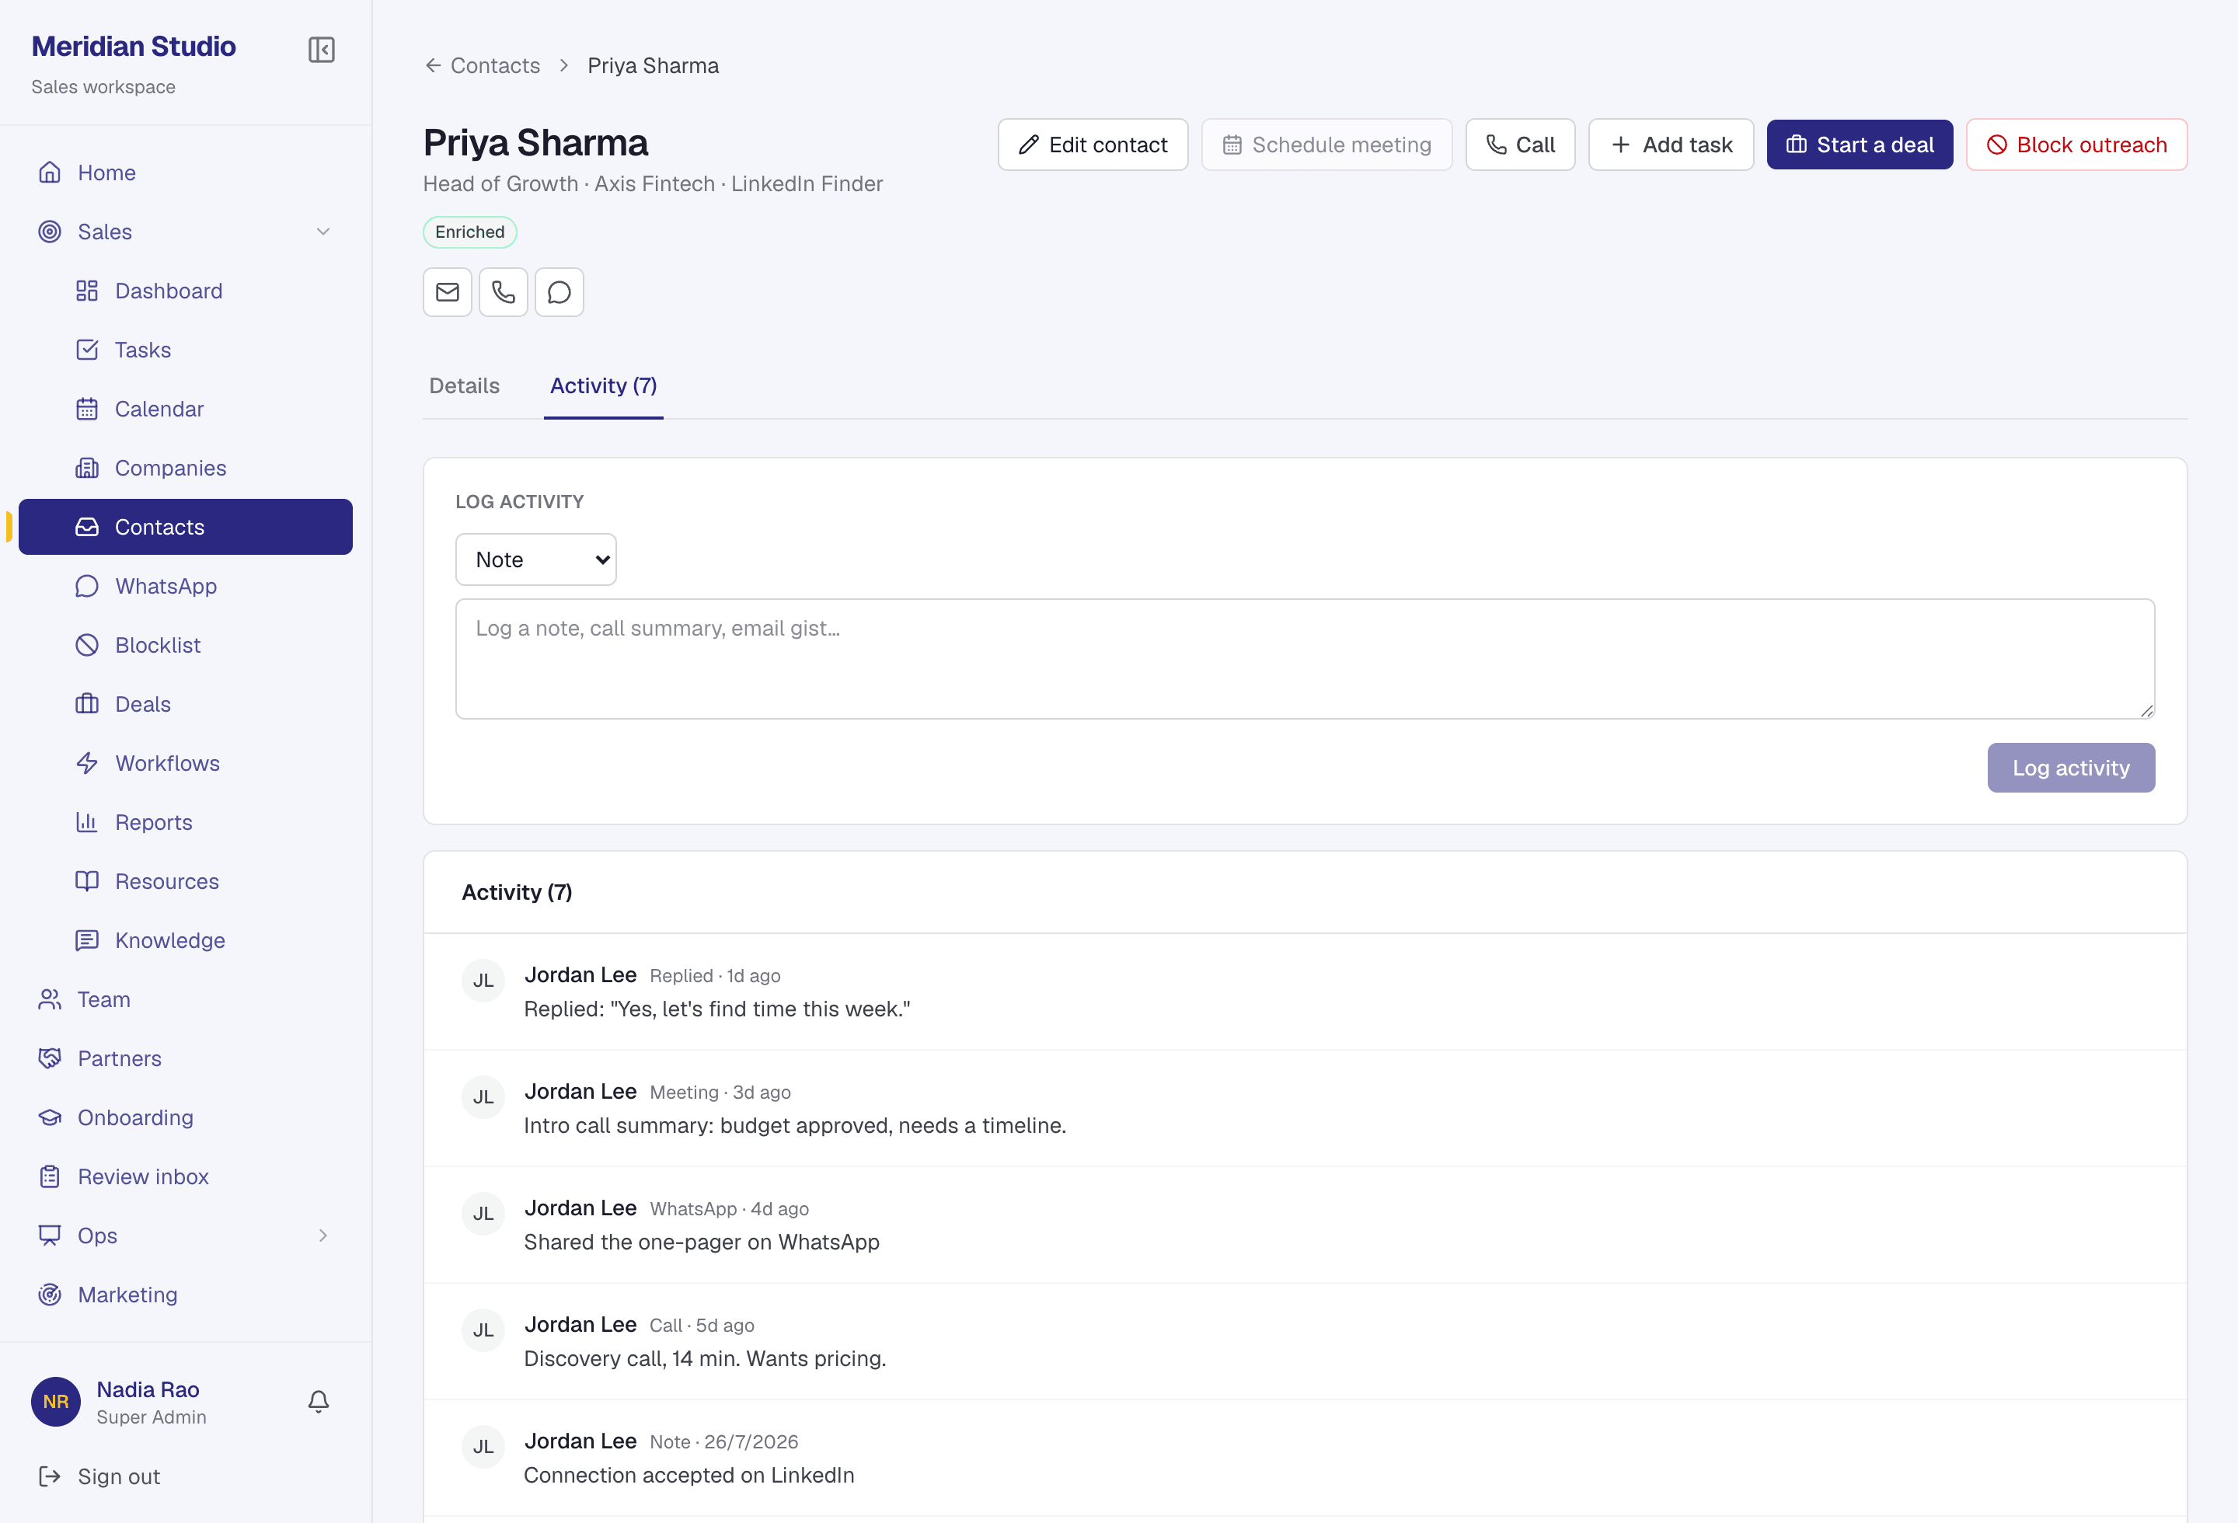Open Workflows in sidebar
The height and width of the screenshot is (1523, 2238).
point(185,763)
